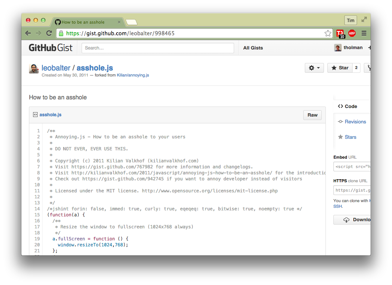Click the 'a.fullScreen = function () {' line
Image resolution: width=392 pixels, height=285 pixels.
90,238
